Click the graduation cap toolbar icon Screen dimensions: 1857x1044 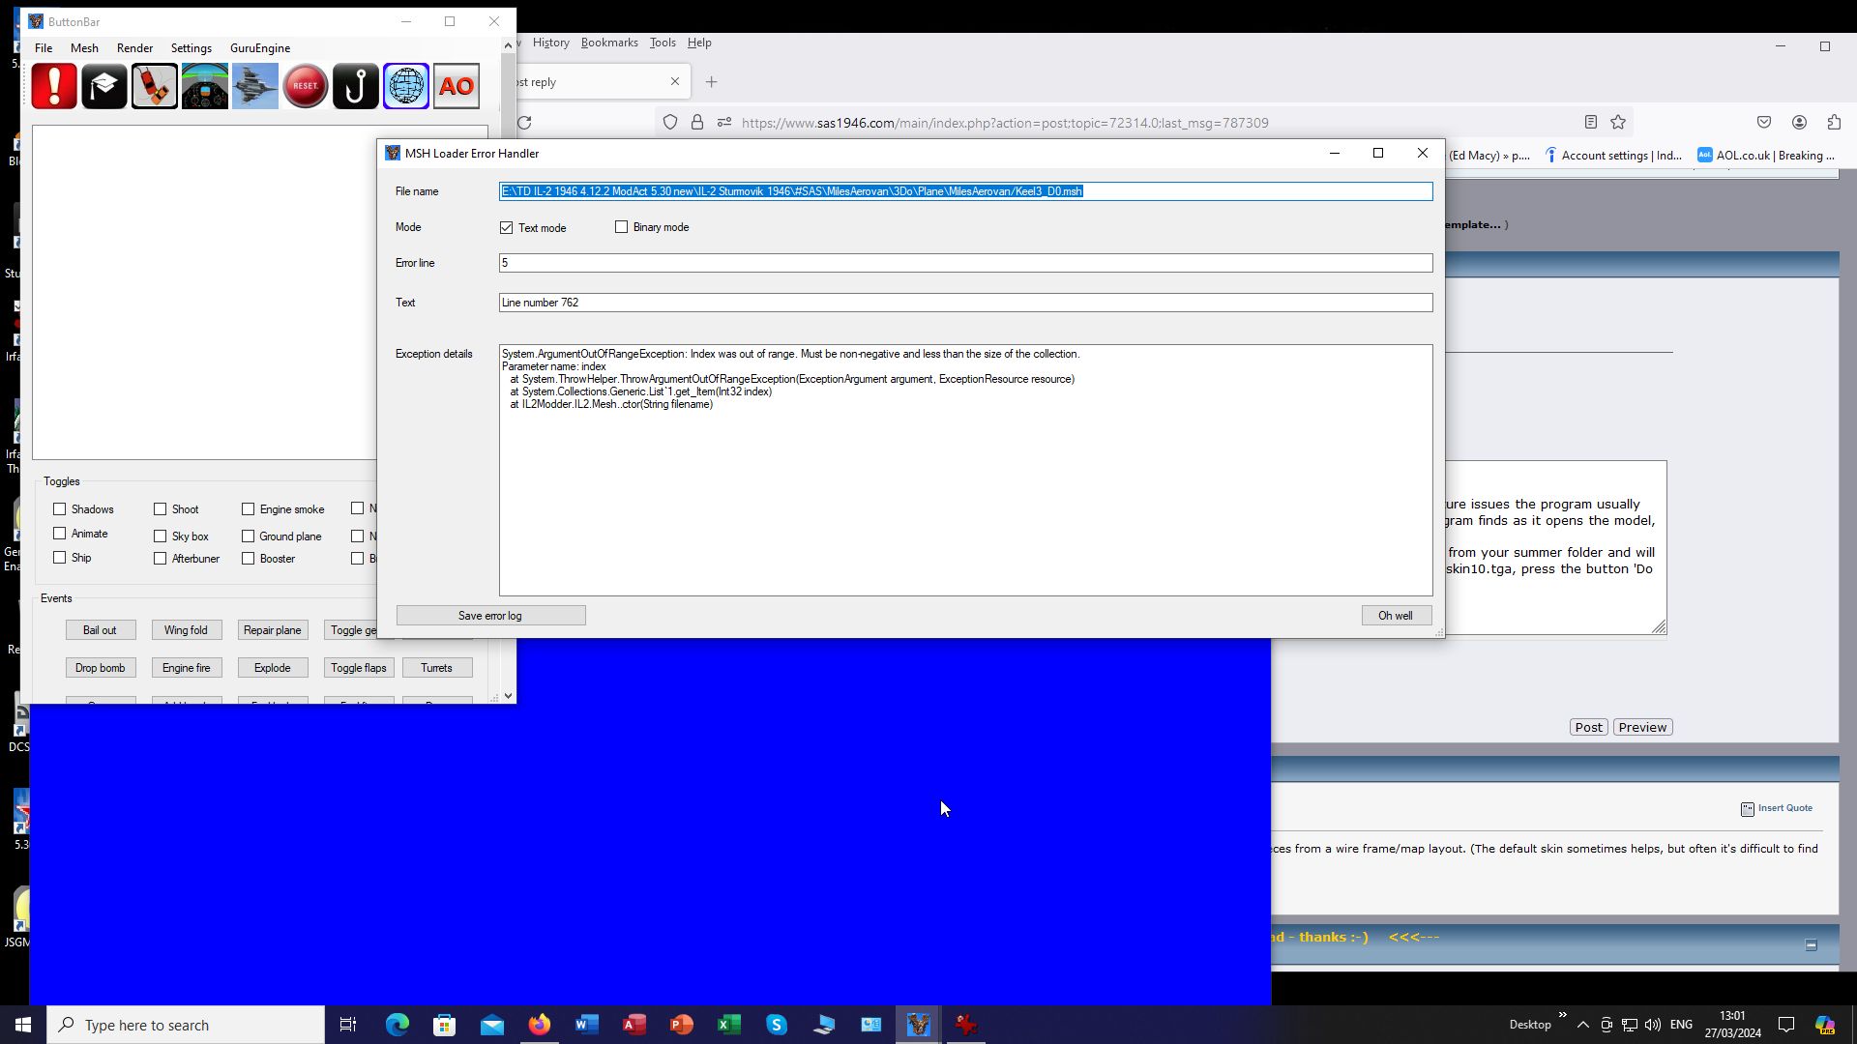coord(104,87)
